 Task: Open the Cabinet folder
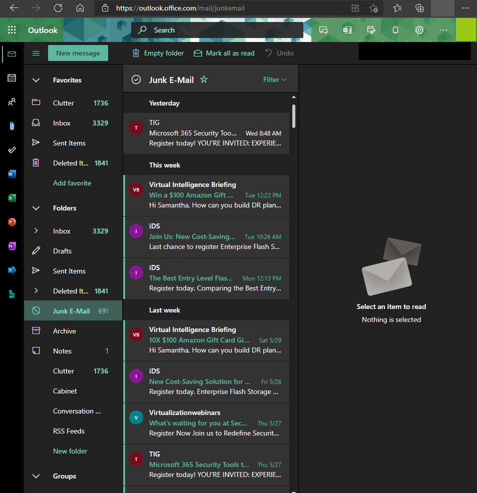(73, 391)
